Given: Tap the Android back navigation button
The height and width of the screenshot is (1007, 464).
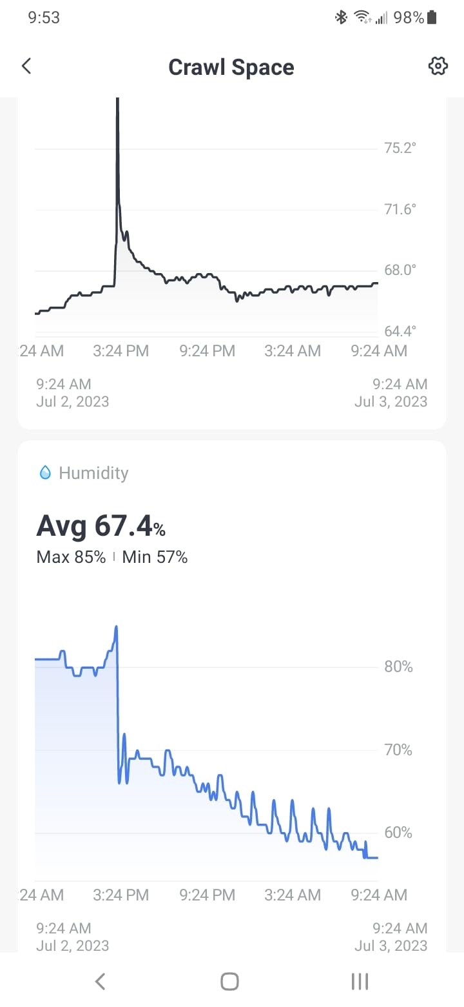Looking at the screenshot, I should coord(100,982).
